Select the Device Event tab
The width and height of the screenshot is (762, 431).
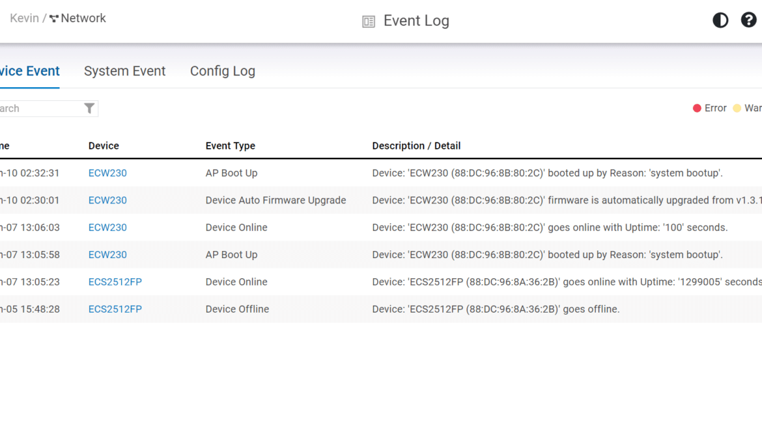pyautogui.click(x=30, y=71)
